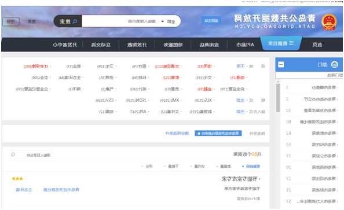Click the 登录 link
This screenshot has height=210, width=344.
[32, 21]
